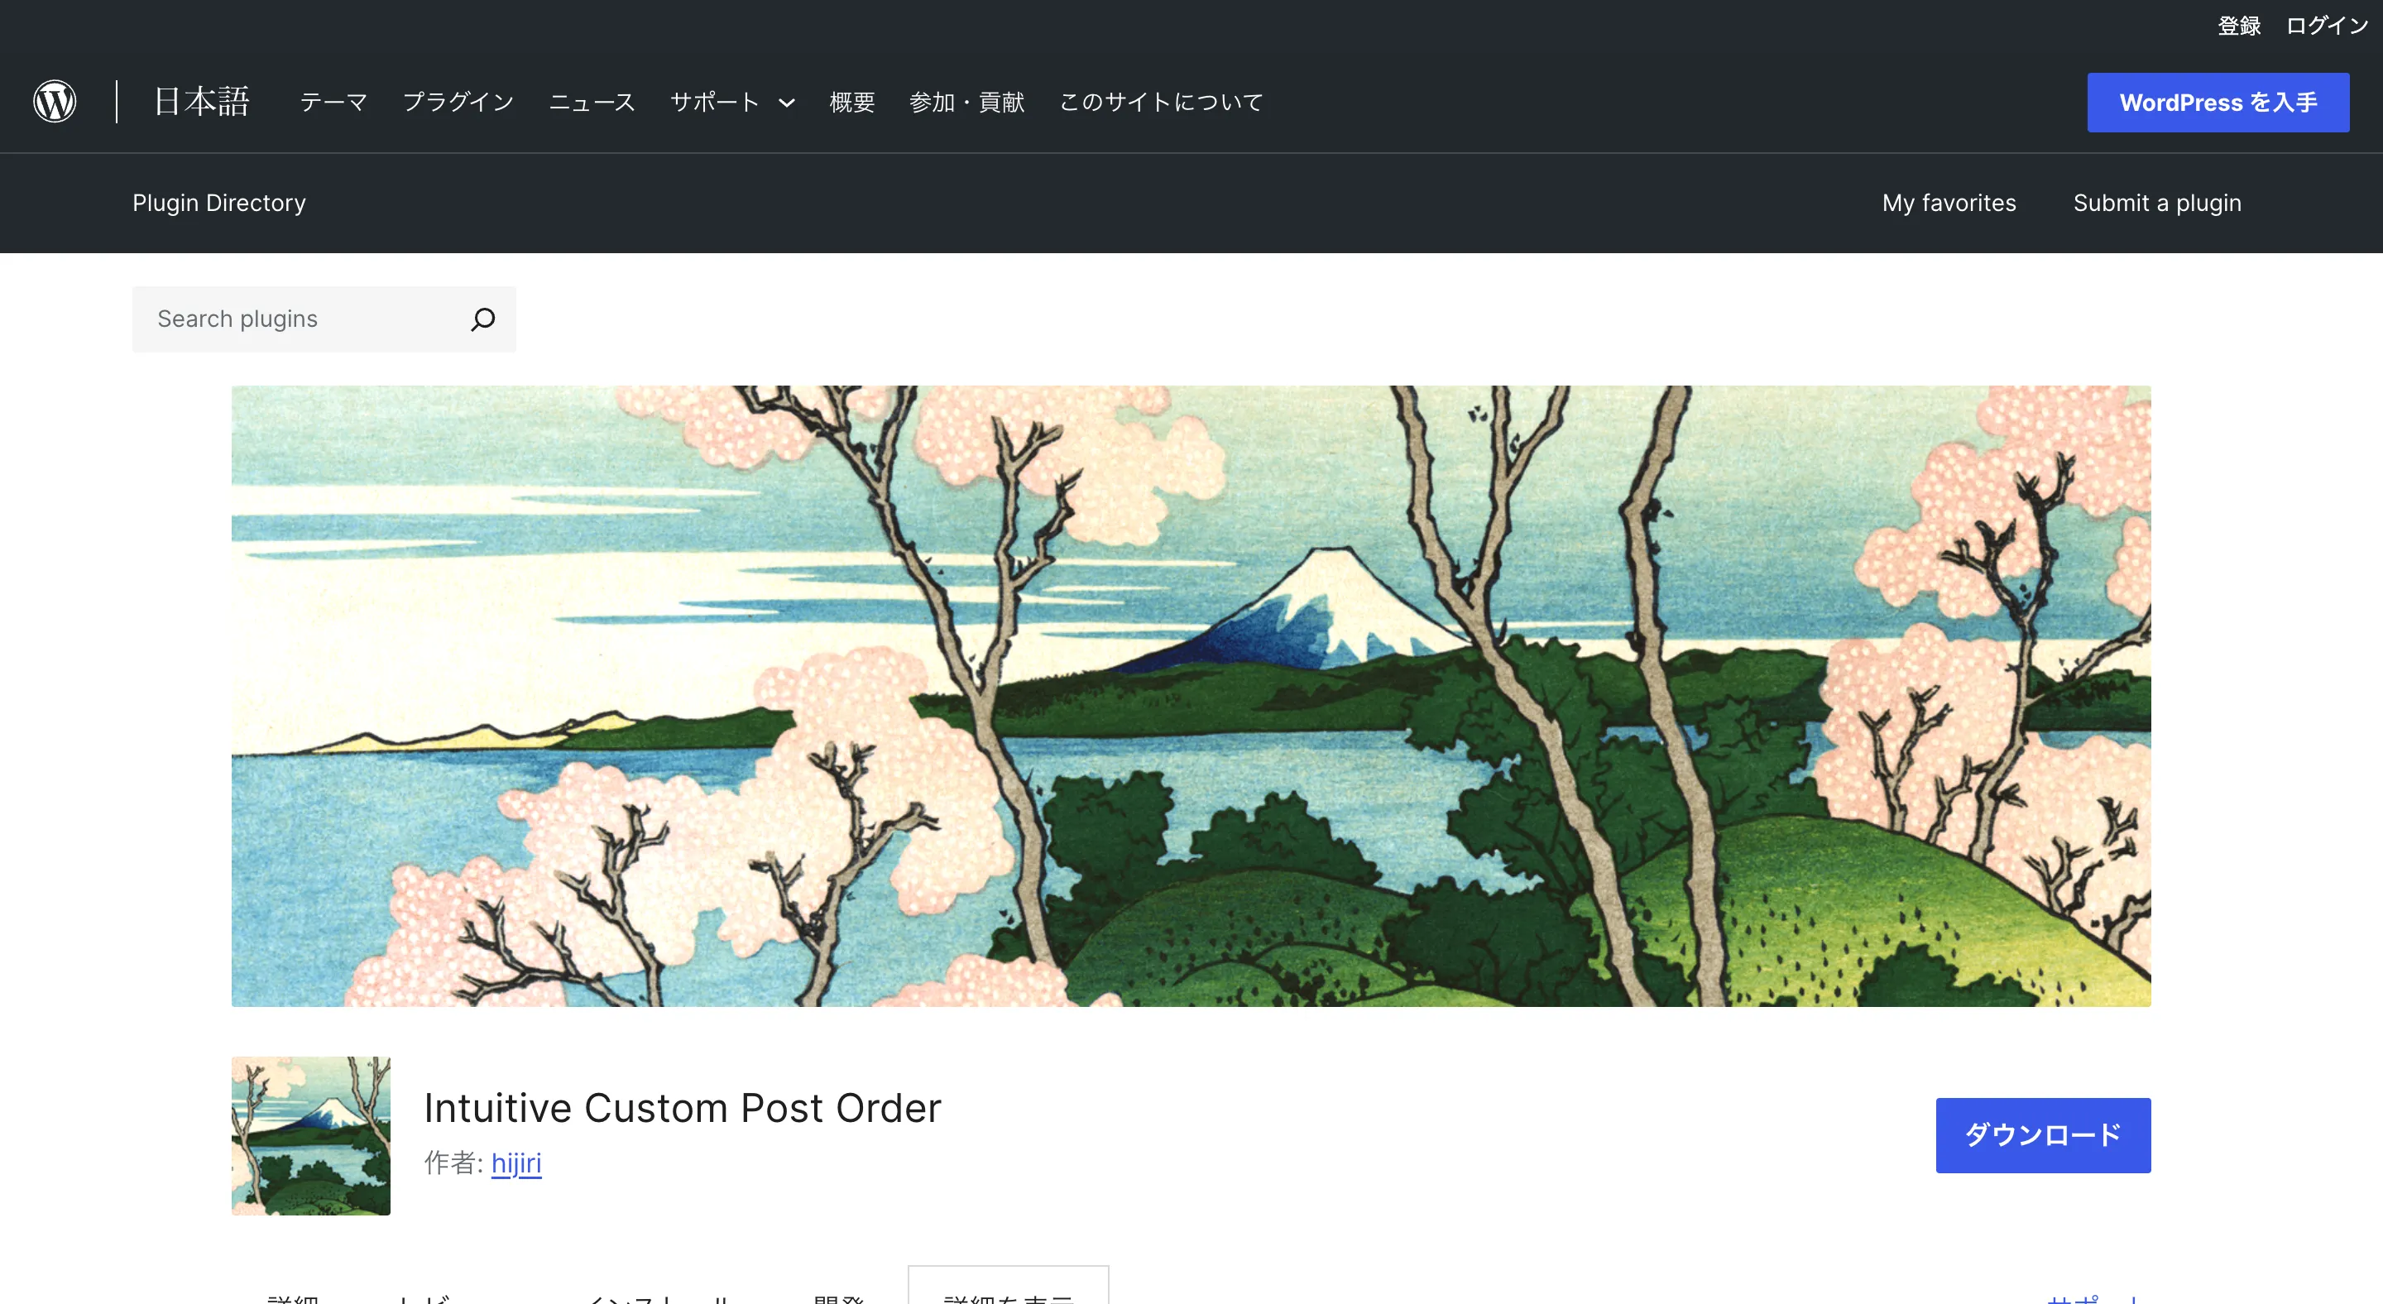Open author hijiri's profile link
Image resolution: width=2383 pixels, height=1304 pixels.
(516, 1163)
